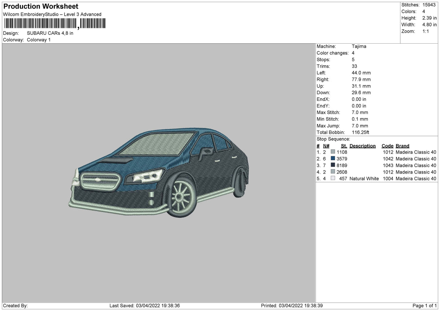Screen dimensions: 440x311
Task: Click the Description column header
Action: [362, 146]
